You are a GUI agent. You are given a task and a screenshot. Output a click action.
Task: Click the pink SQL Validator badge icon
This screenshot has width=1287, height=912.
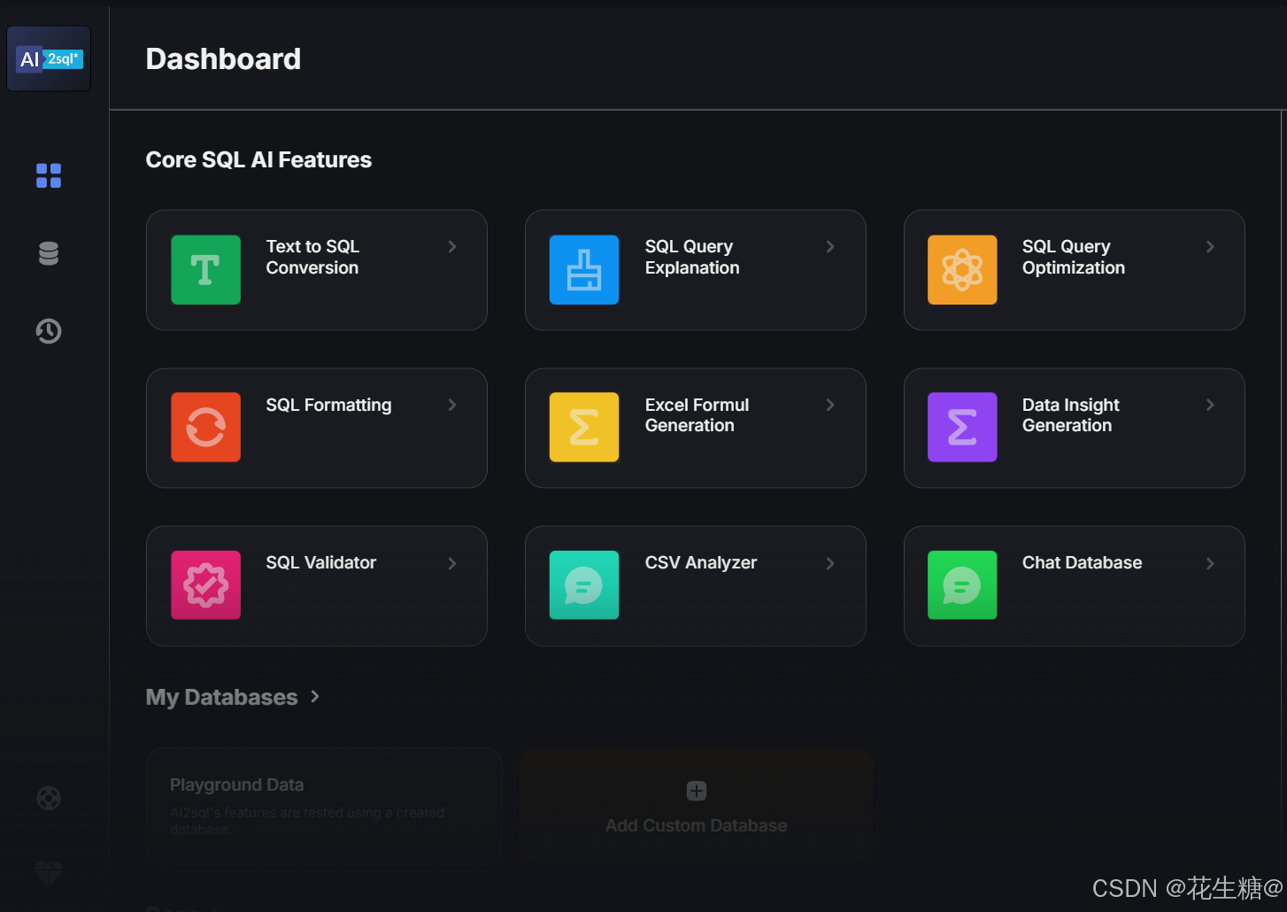coord(205,585)
